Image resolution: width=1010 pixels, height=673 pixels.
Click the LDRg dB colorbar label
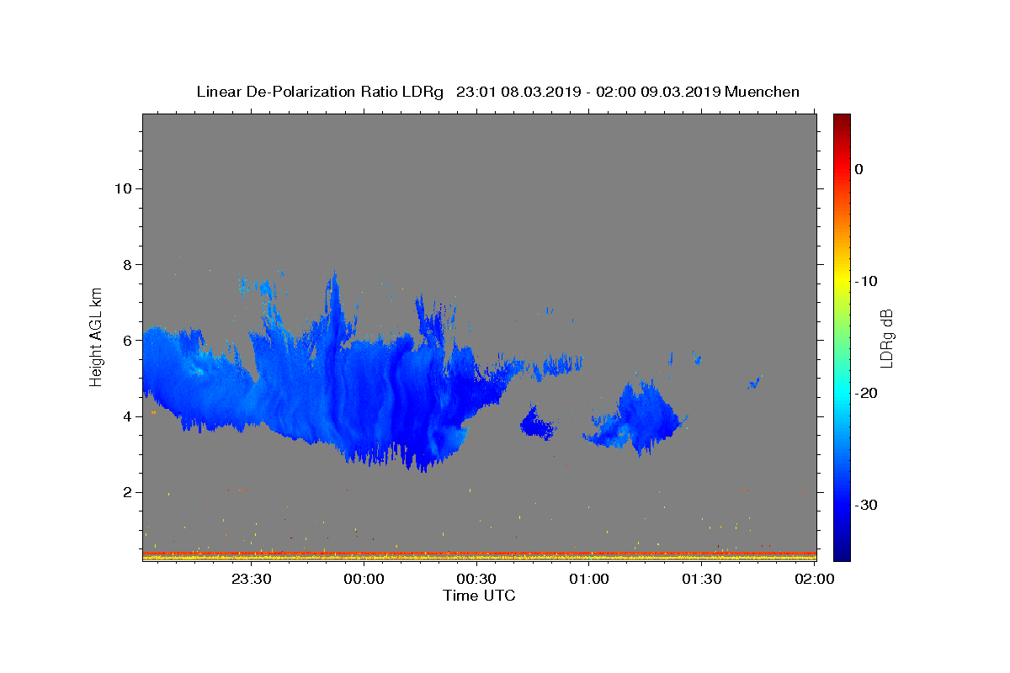tap(885, 338)
